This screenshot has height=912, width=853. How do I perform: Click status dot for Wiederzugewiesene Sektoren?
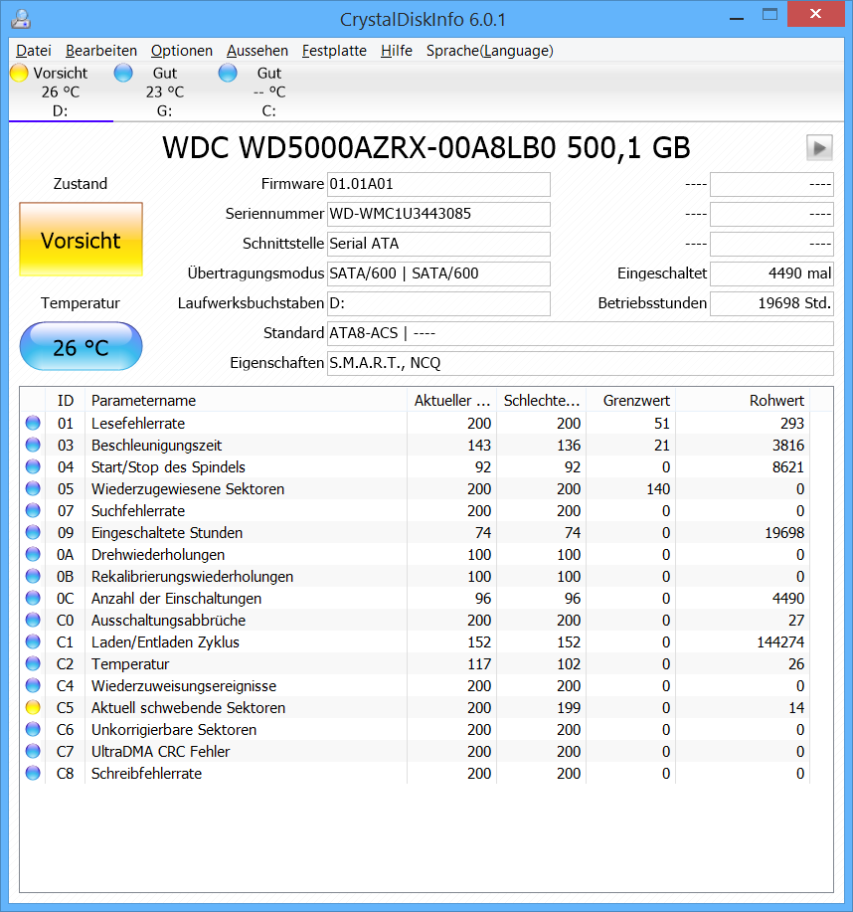33,488
